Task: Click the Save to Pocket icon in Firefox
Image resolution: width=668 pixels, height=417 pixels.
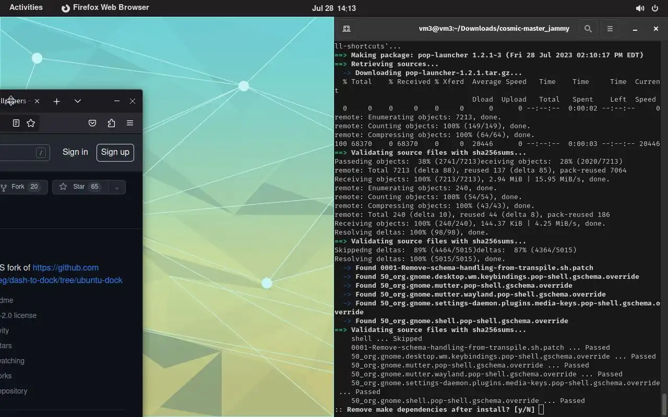Action: (92, 123)
